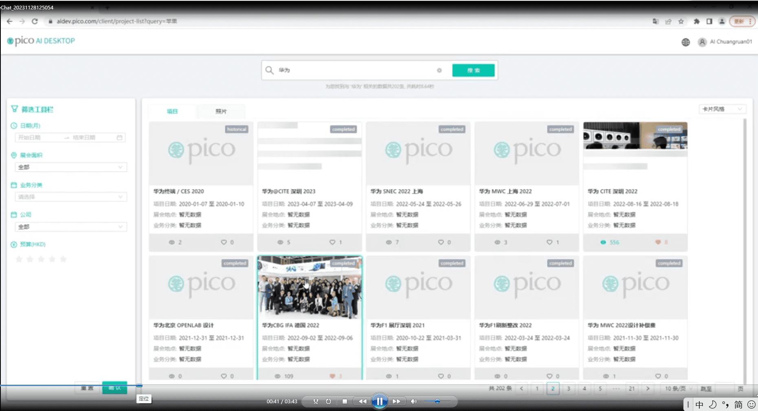758x411 pixels.
Task: Expand the 展会面积 dropdown set to 全部
Action: click(70, 167)
